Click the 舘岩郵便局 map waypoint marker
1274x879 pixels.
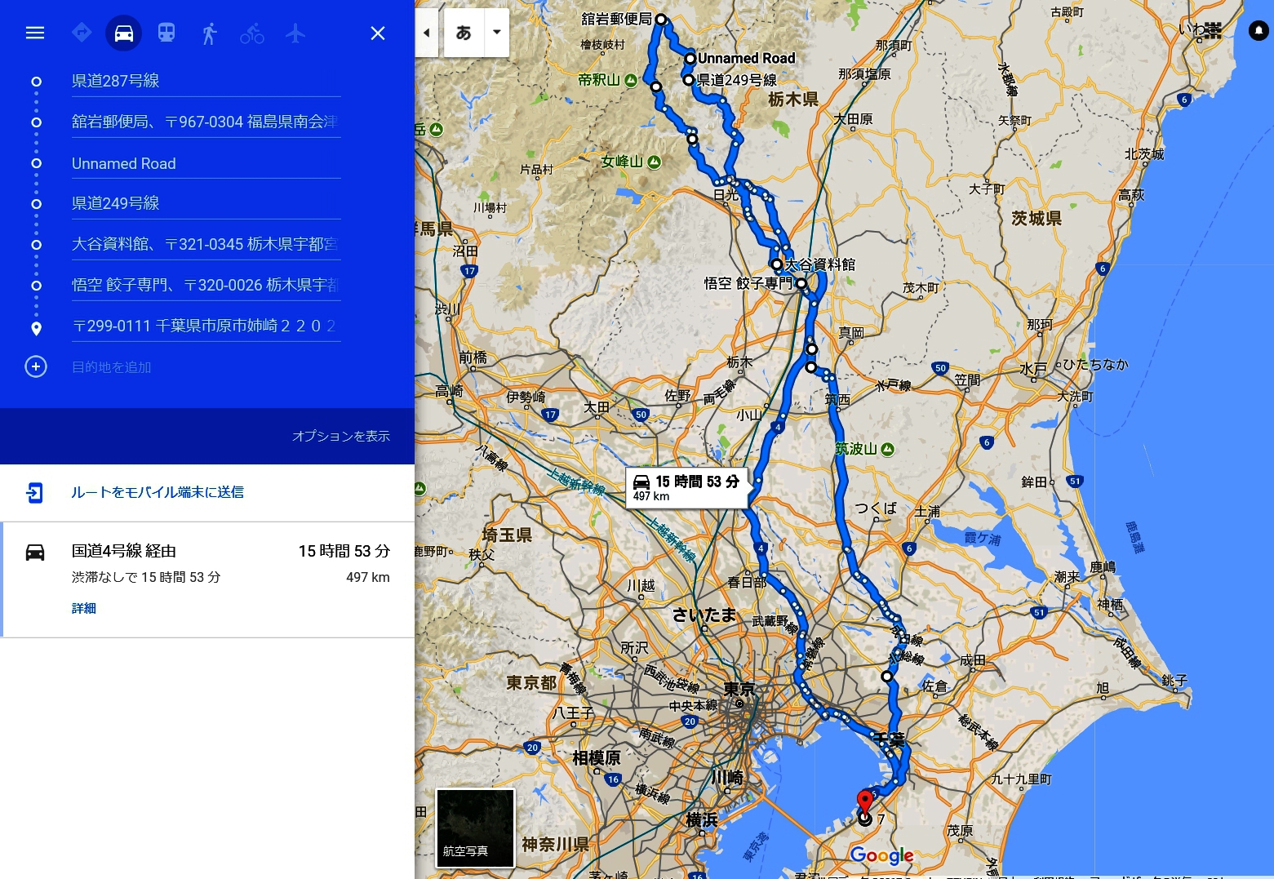click(x=661, y=20)
